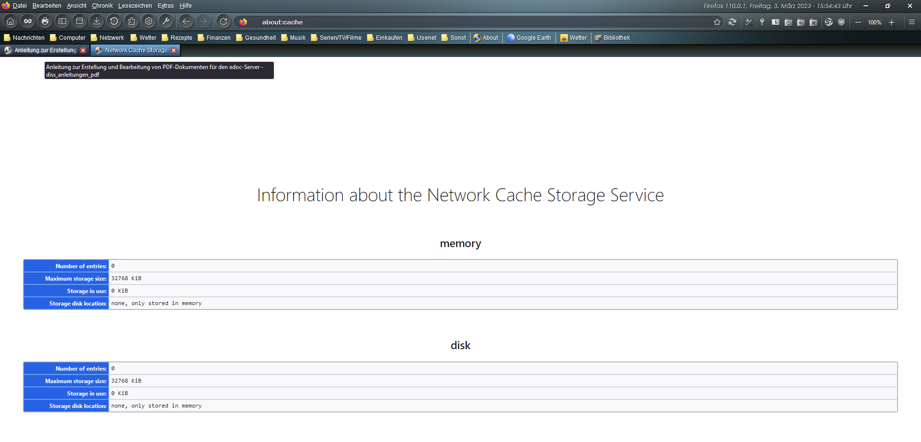Open the Serien/TV/Filme bookmark folder
The width and height of the screenshot is (921, 442).
(x=336, y=38)
